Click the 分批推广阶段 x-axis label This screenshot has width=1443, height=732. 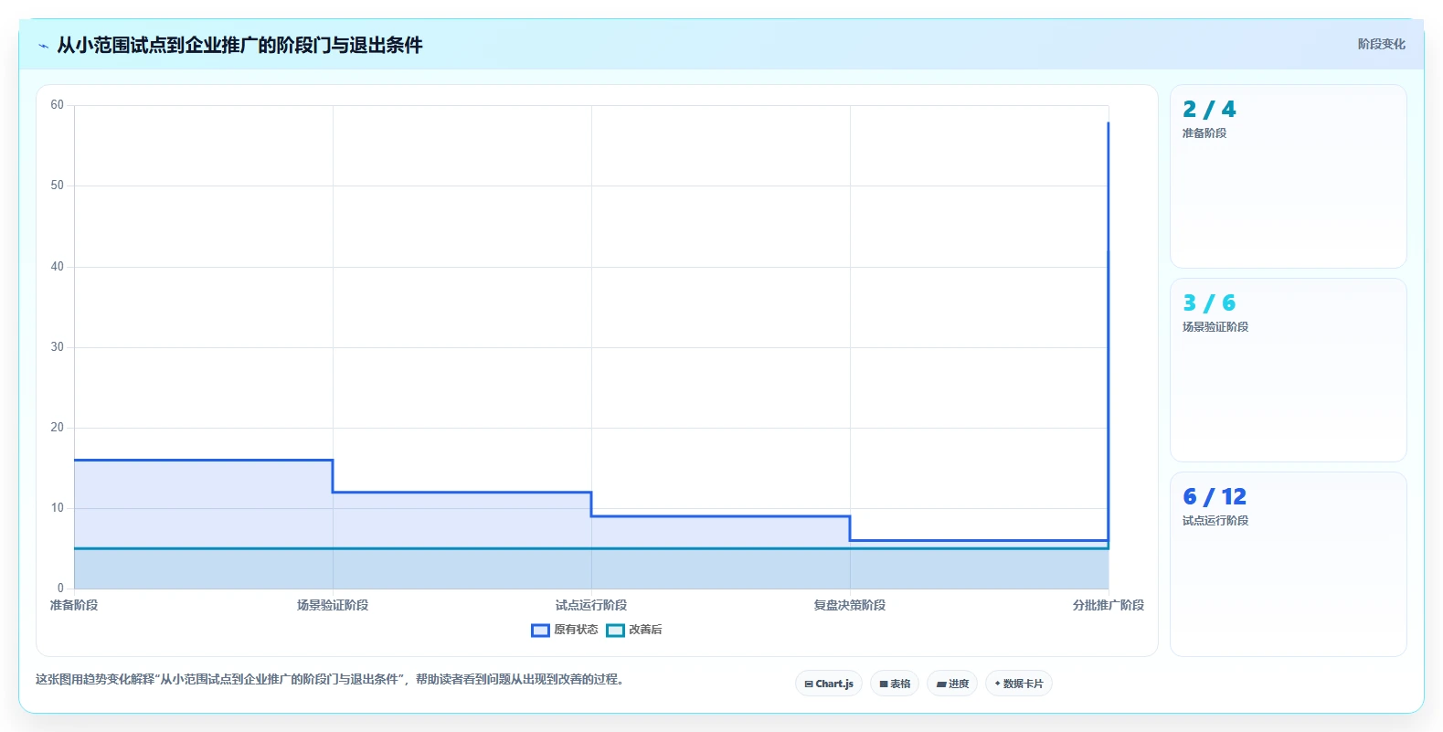[x=1109, y=605]
